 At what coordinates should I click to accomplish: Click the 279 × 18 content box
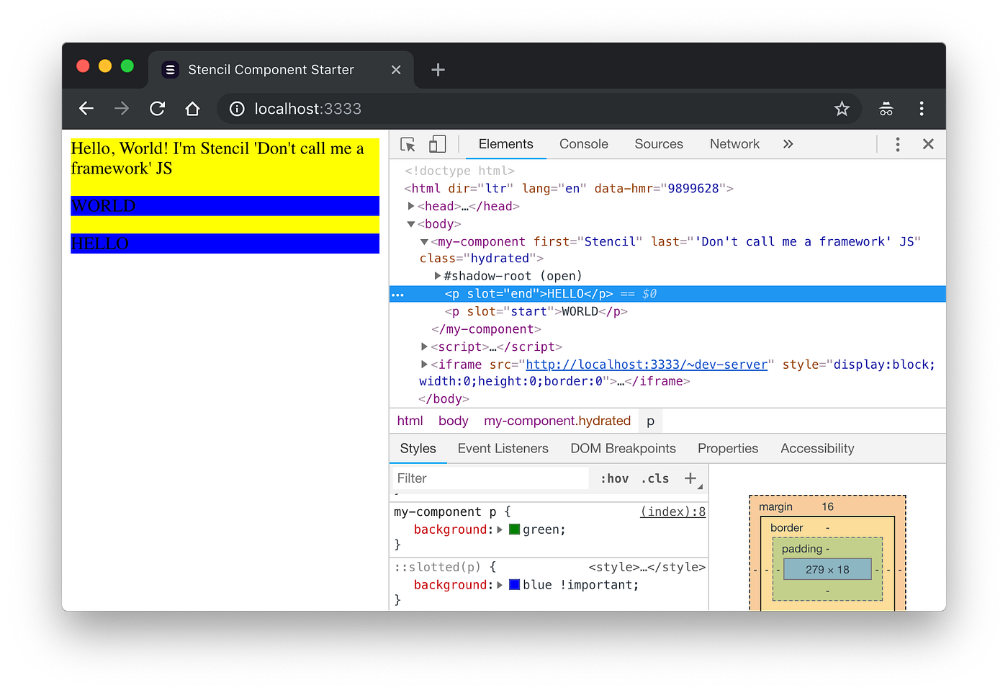click(x=827, y=570)
